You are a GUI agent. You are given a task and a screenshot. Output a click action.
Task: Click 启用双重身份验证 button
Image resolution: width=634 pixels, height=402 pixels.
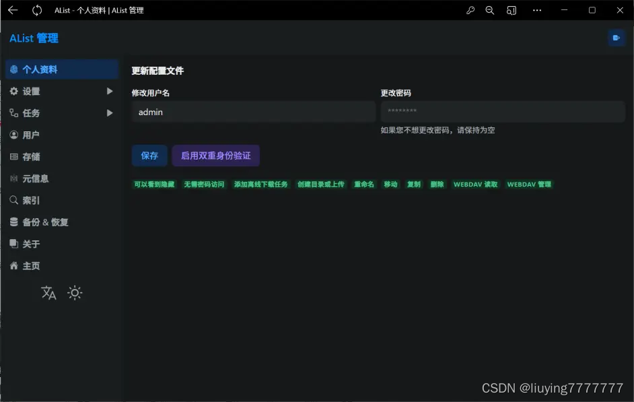click(x=216, y=156)
